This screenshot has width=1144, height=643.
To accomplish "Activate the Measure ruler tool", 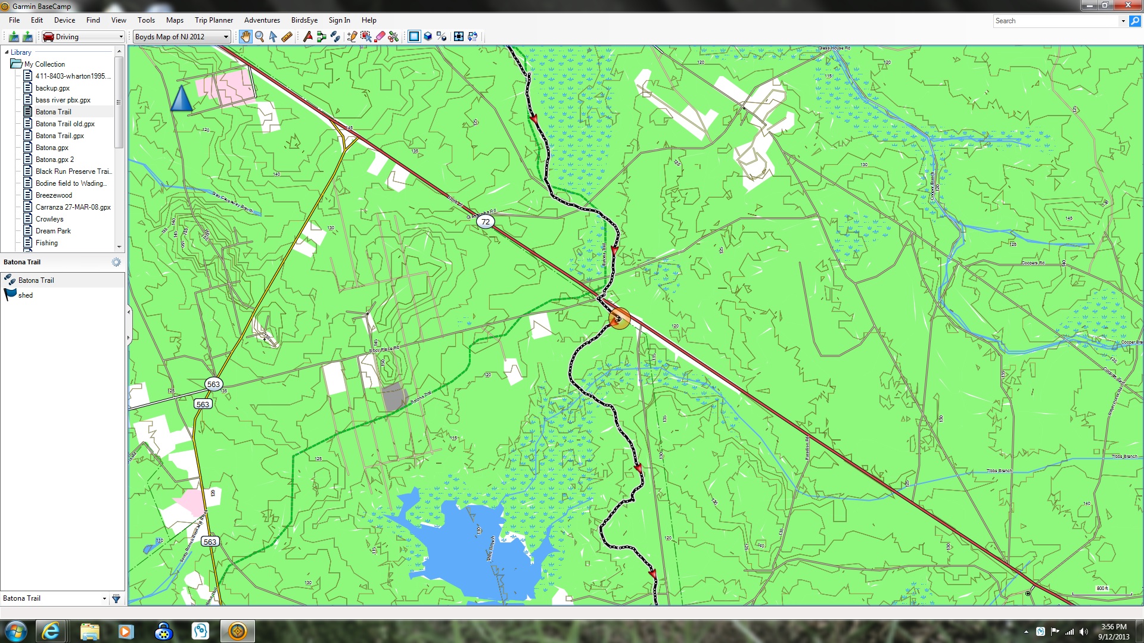I will pyautogui.click(x=287, y=37).
